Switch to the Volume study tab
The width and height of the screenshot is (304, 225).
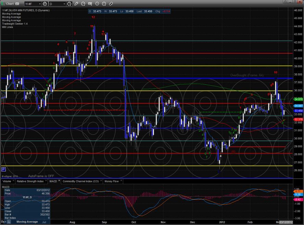7,181
